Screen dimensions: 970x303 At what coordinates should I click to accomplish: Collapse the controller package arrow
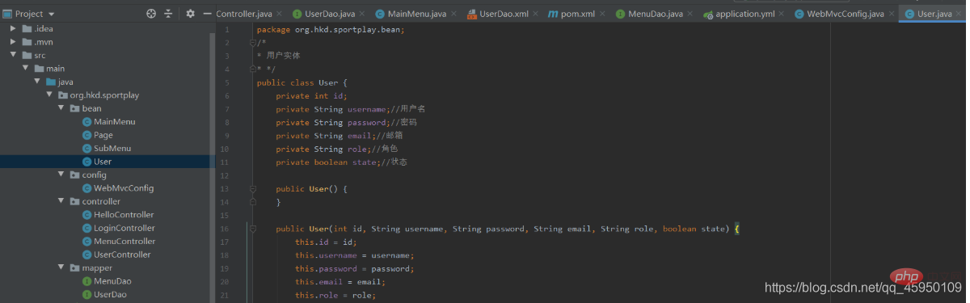[x=61, y=201]
